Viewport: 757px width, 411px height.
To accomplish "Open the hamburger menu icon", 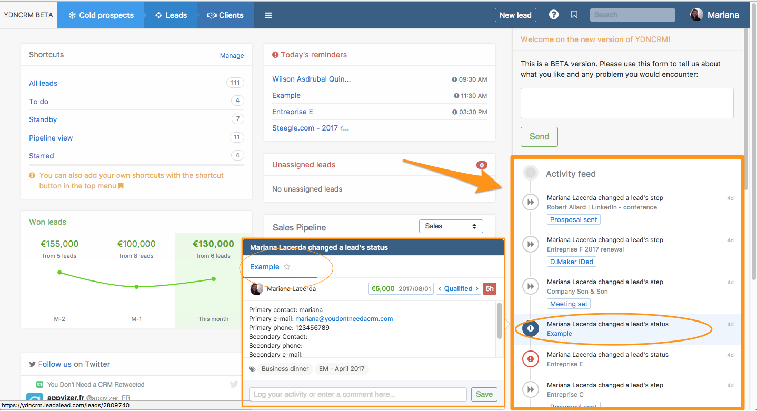I will pyautogui.click(x=268, y=15).
